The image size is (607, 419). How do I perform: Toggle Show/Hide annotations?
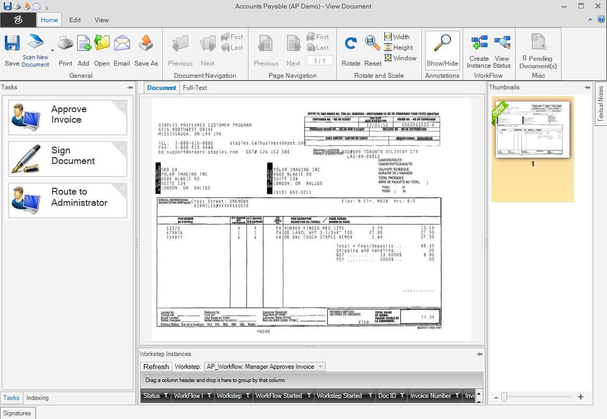pos(442,50)
